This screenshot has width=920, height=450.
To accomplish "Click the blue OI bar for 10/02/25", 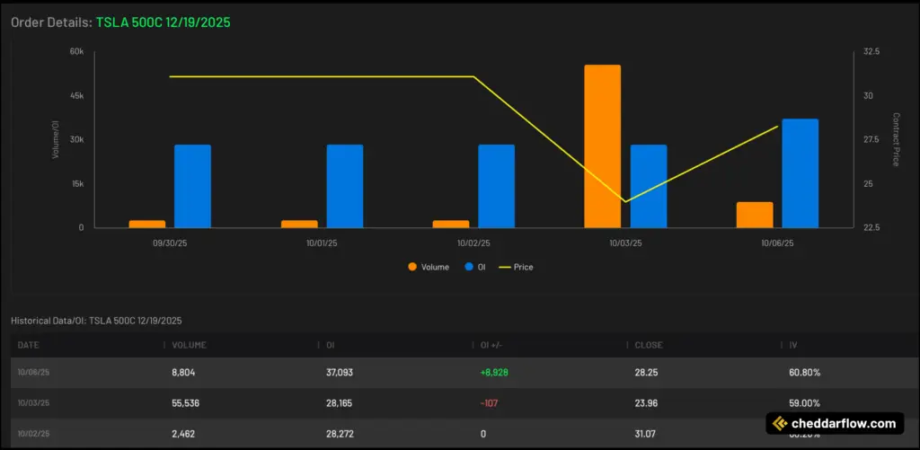I will 496,186.
